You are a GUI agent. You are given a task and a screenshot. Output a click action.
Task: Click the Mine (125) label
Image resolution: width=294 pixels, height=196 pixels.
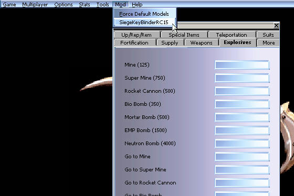pyautogui.click(x=137, y=65)
